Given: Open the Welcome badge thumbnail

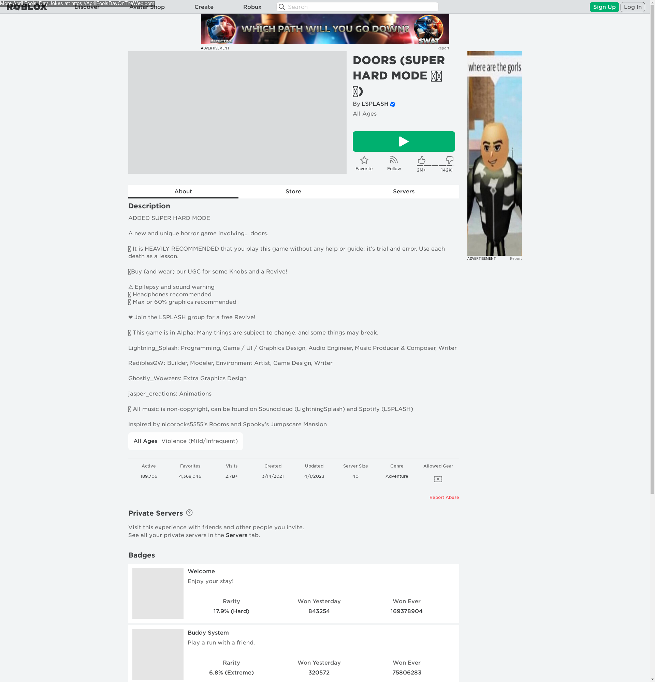Looking at the screenshot, I should coord(158,593).
